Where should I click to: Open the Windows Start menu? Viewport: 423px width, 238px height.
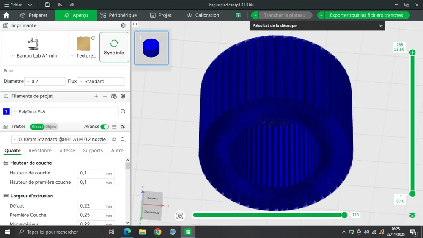[7, 232]
